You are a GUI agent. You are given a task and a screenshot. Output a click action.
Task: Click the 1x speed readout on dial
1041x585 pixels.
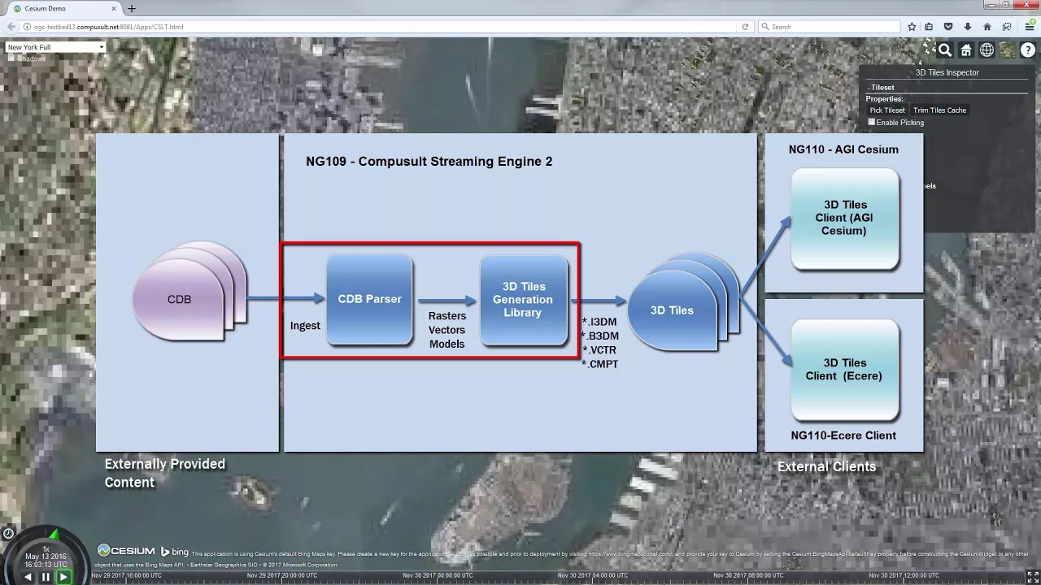46,549
